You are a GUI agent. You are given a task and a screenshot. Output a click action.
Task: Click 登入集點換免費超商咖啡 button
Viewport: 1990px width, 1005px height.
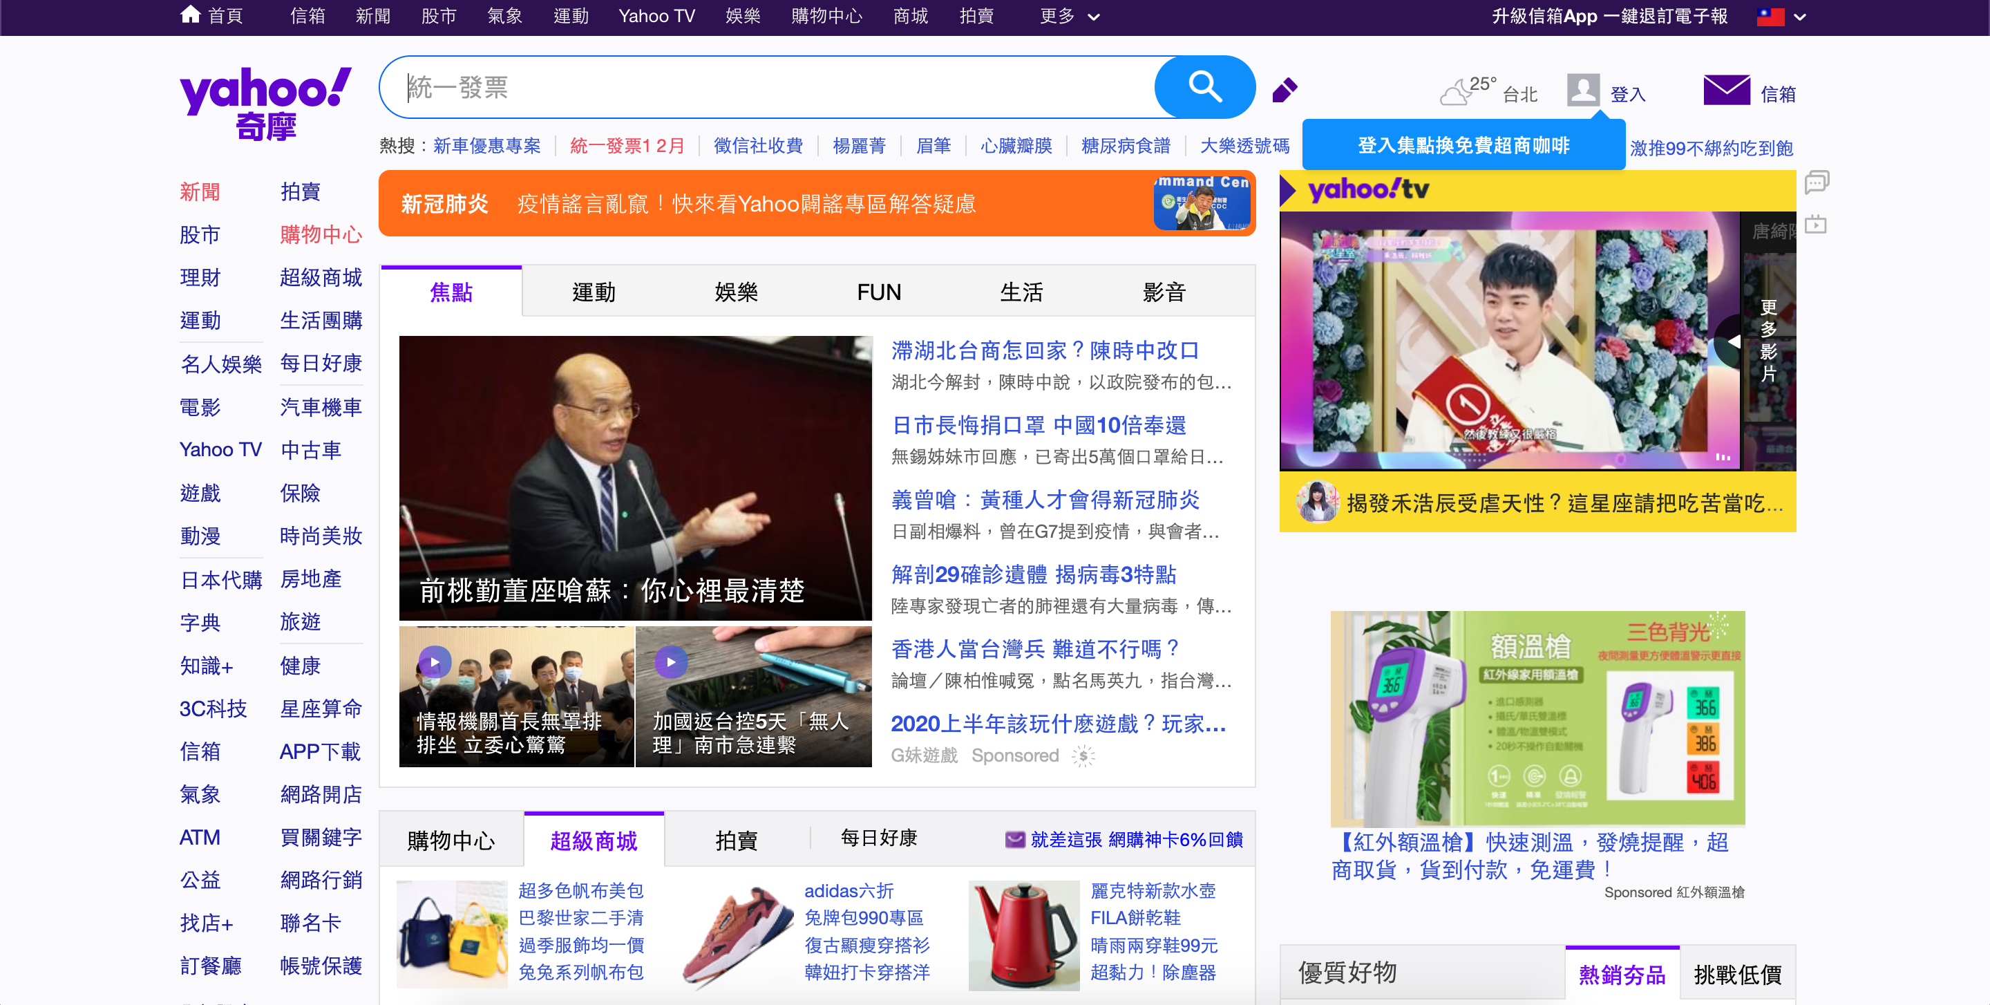(x=1463, y=145)
